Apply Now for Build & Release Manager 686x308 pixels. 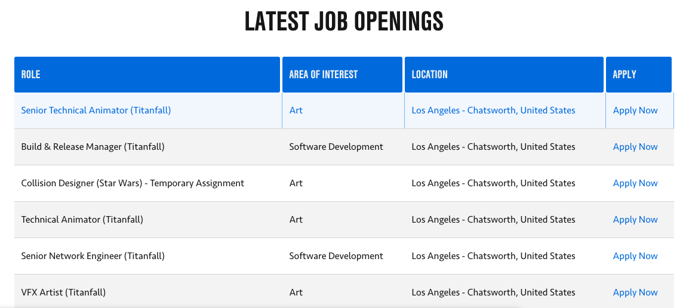click(635, 147)
